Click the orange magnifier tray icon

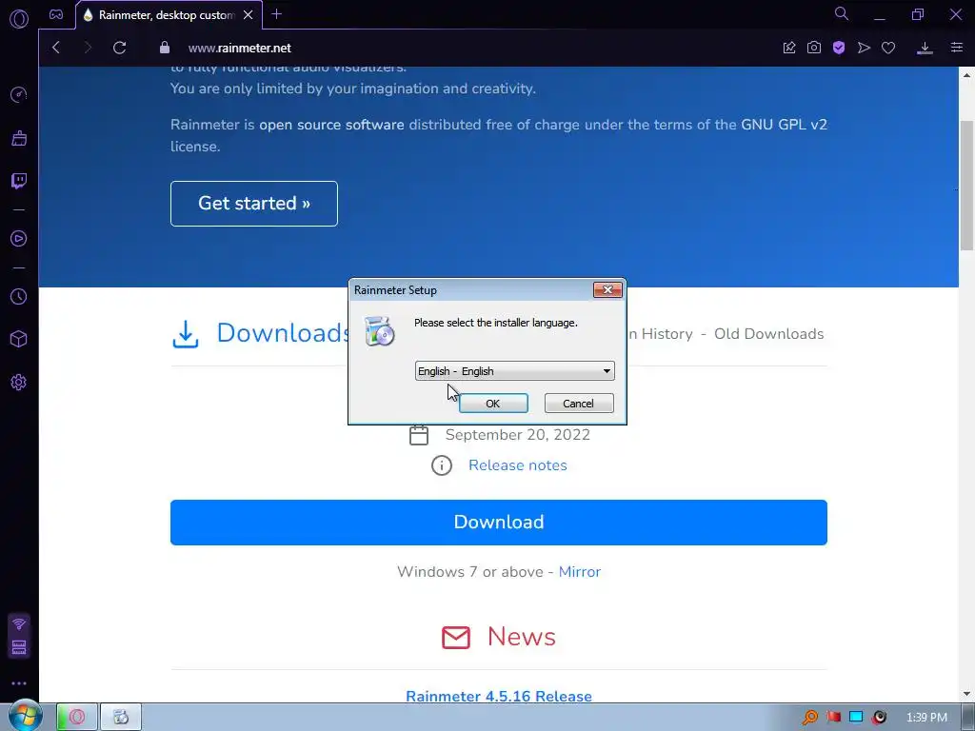810,718
